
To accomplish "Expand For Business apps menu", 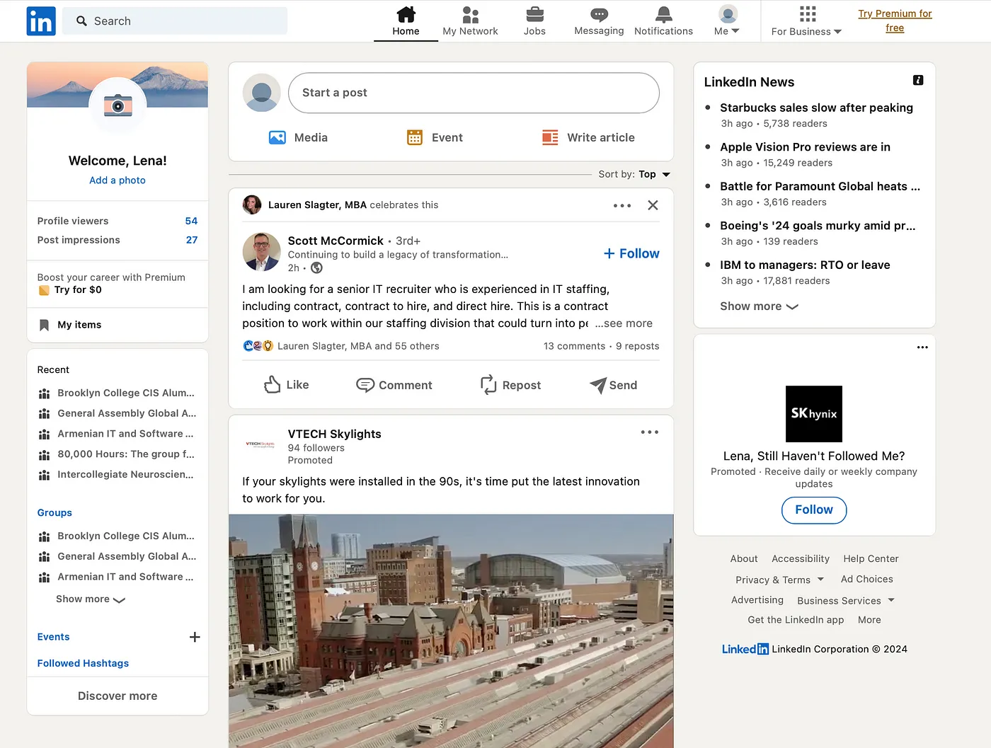I will [x=806, y=21].
